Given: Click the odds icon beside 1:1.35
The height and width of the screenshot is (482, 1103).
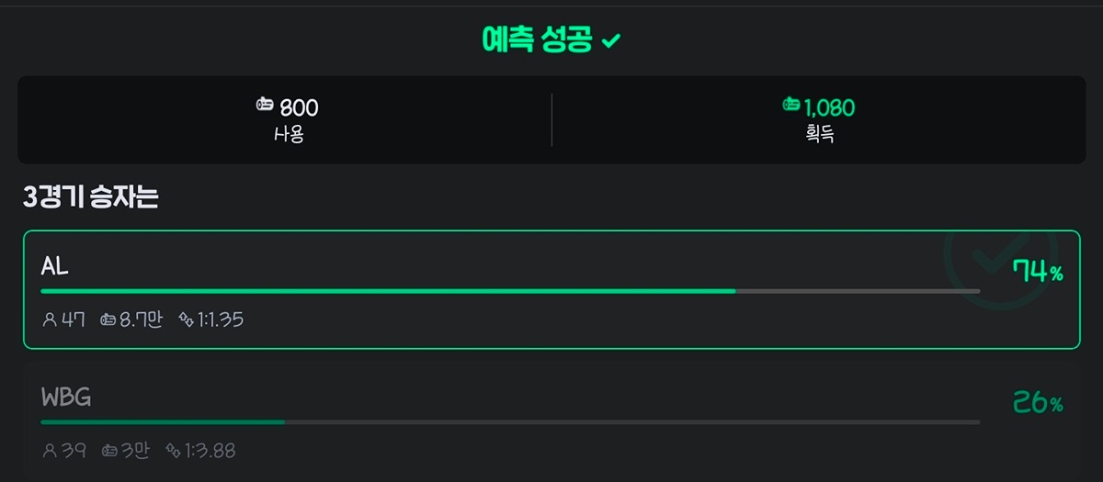Looking at the screenshot, I should [187, 319].
